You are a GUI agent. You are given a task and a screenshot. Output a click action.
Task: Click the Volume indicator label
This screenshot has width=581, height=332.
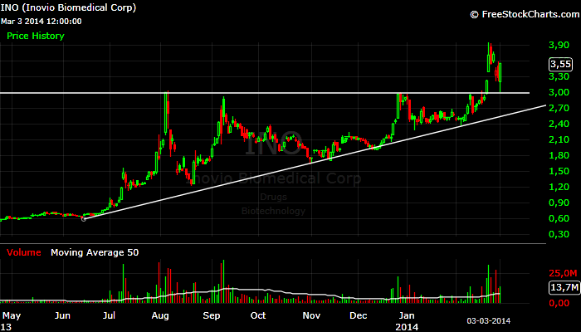(24, 252)
